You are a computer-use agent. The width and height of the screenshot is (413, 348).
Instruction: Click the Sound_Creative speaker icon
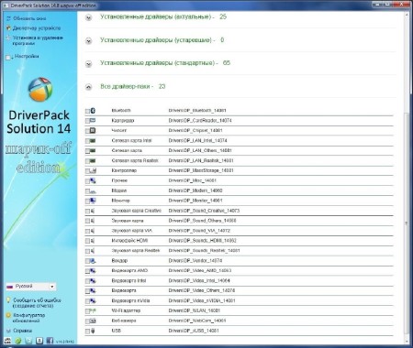click(x=93, y=211)
